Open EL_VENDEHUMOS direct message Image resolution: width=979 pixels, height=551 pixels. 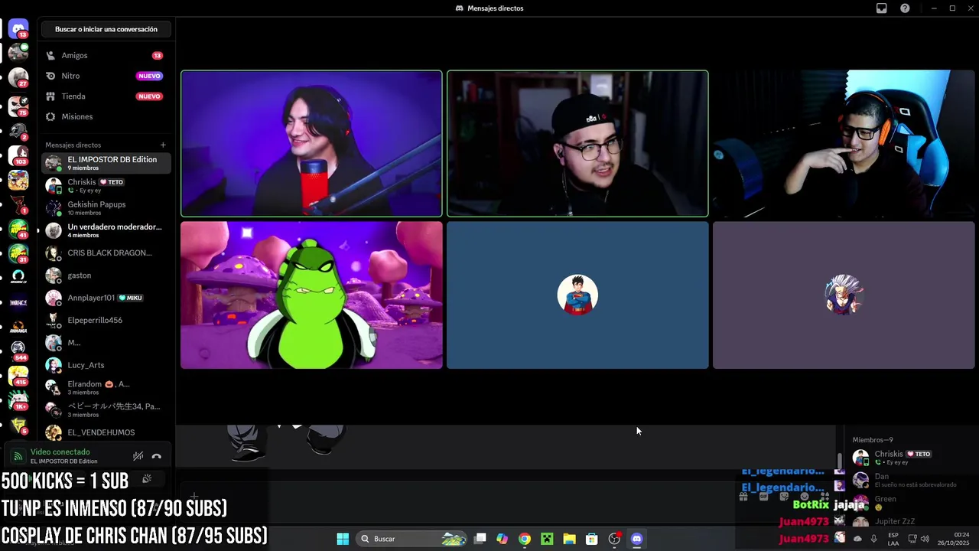pyautogui.click(x=106, y=432)
